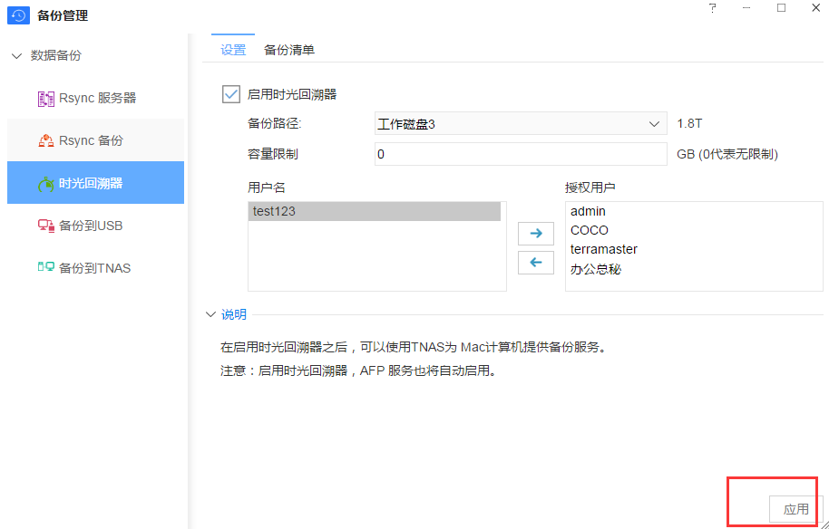Image resolution: width=829 pixels, height=529 pixels.
Task: Click the Rsync 服务器 sidebar icon
Action: pyautogui.click(x=46, y=99)
